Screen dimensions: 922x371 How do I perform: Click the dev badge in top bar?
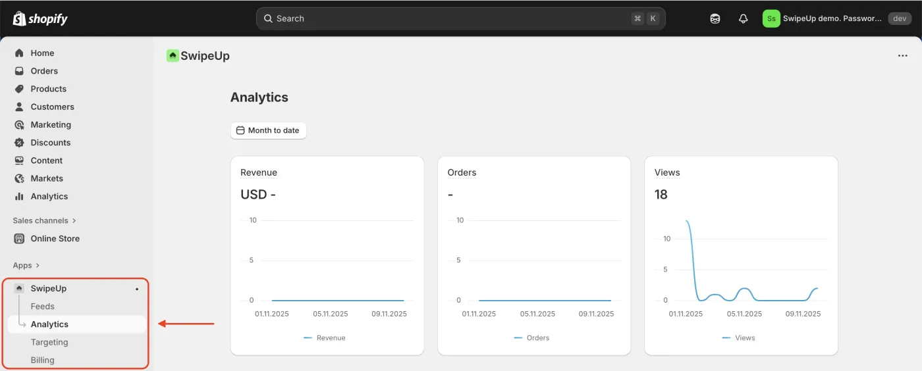[900, 18]
